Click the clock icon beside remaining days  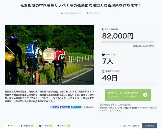(103, 71)
